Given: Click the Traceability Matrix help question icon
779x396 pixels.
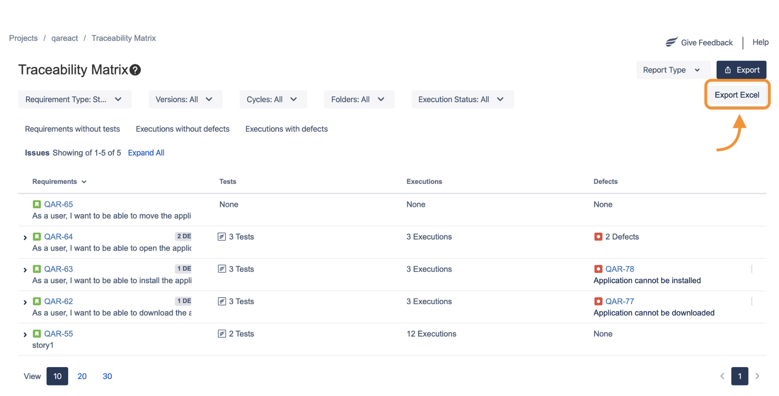Looking at the screenshot, I should click(135, 70).
